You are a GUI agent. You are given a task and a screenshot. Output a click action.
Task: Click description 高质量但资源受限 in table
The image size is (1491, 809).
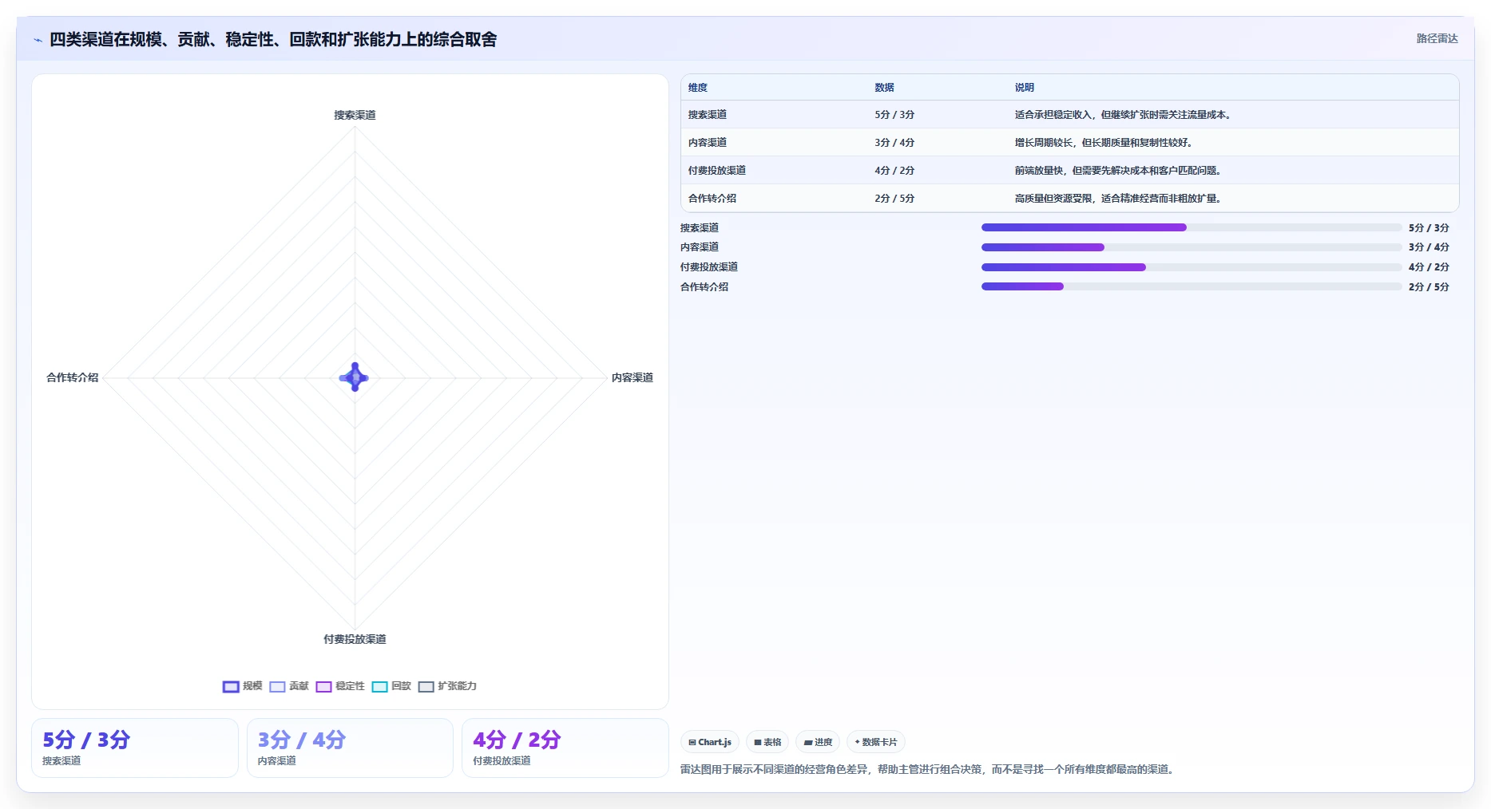(1120, 199)
